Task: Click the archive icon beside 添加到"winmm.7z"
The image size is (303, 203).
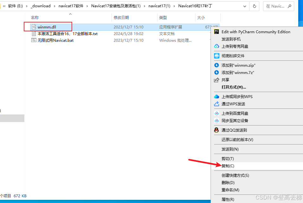Action: 217,72
